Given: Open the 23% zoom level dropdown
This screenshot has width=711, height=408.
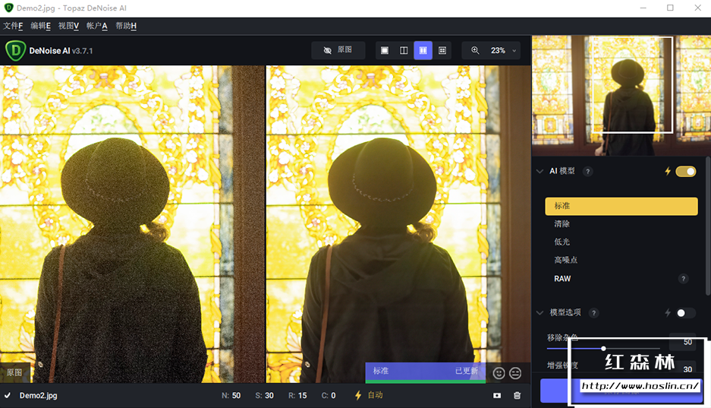Looking at the screenshot, I should pyautogui.click(x=503, y=50).
